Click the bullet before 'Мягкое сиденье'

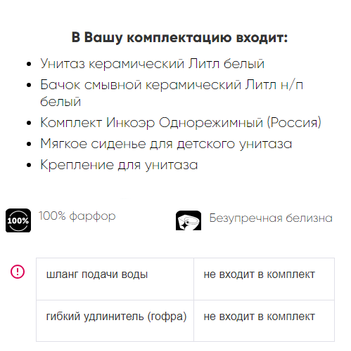(29, 144)
